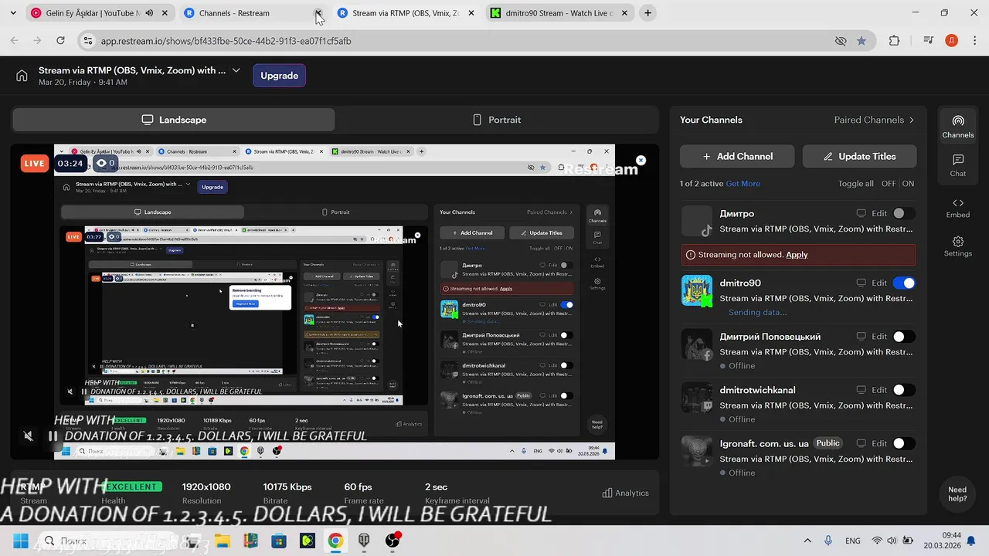Click the crossed-eye icon in address bar

(x=841, y=41)
